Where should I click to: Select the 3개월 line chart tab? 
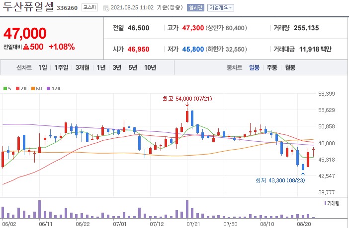tap(83, 67)
